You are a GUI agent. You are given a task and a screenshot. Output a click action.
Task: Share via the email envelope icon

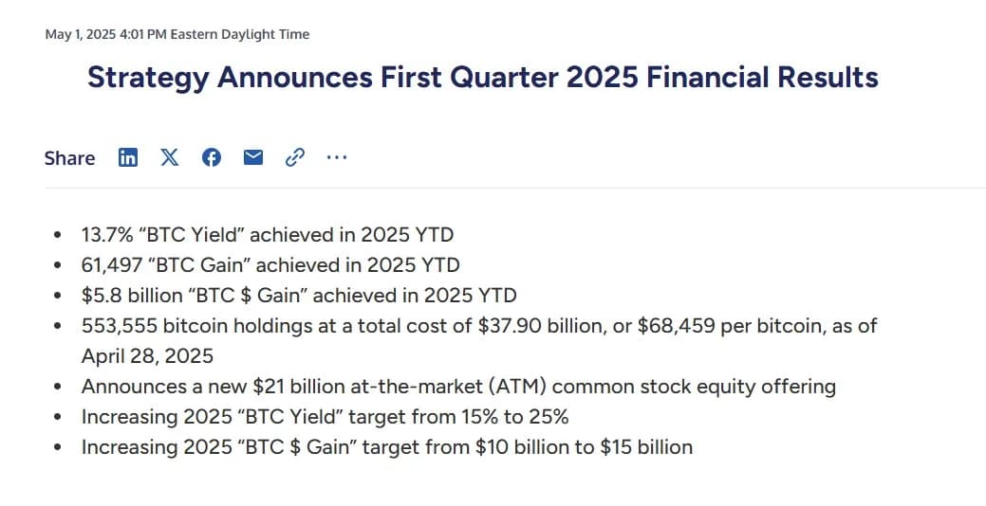coord(252,157)
